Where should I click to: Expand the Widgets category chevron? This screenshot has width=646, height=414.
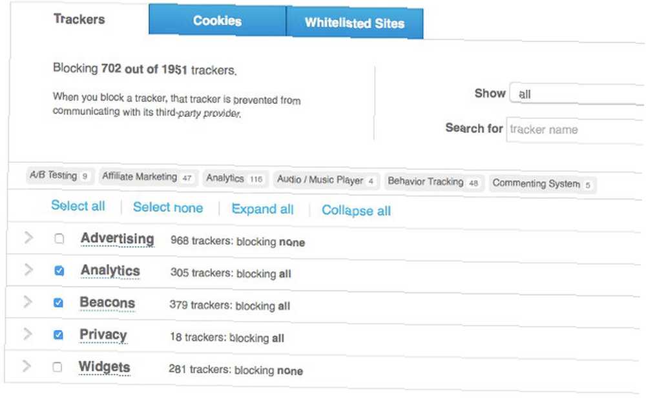(26, 366)
